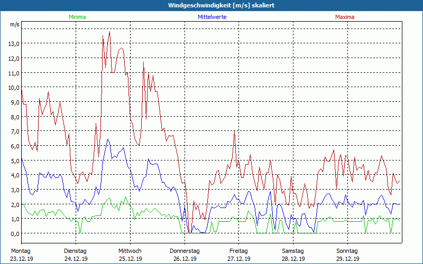Click the '11,0' y-axis value
This screenshot has height=264, width=423.
(14, 73)
